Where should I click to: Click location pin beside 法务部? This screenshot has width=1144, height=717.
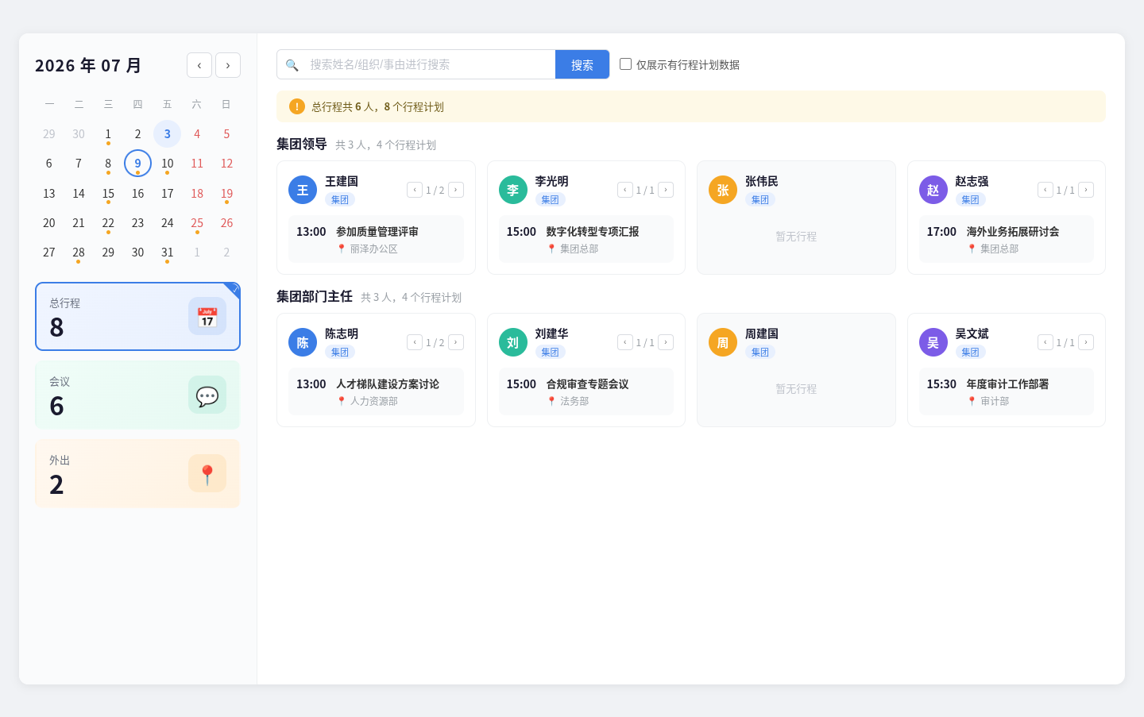coord(551,401)
